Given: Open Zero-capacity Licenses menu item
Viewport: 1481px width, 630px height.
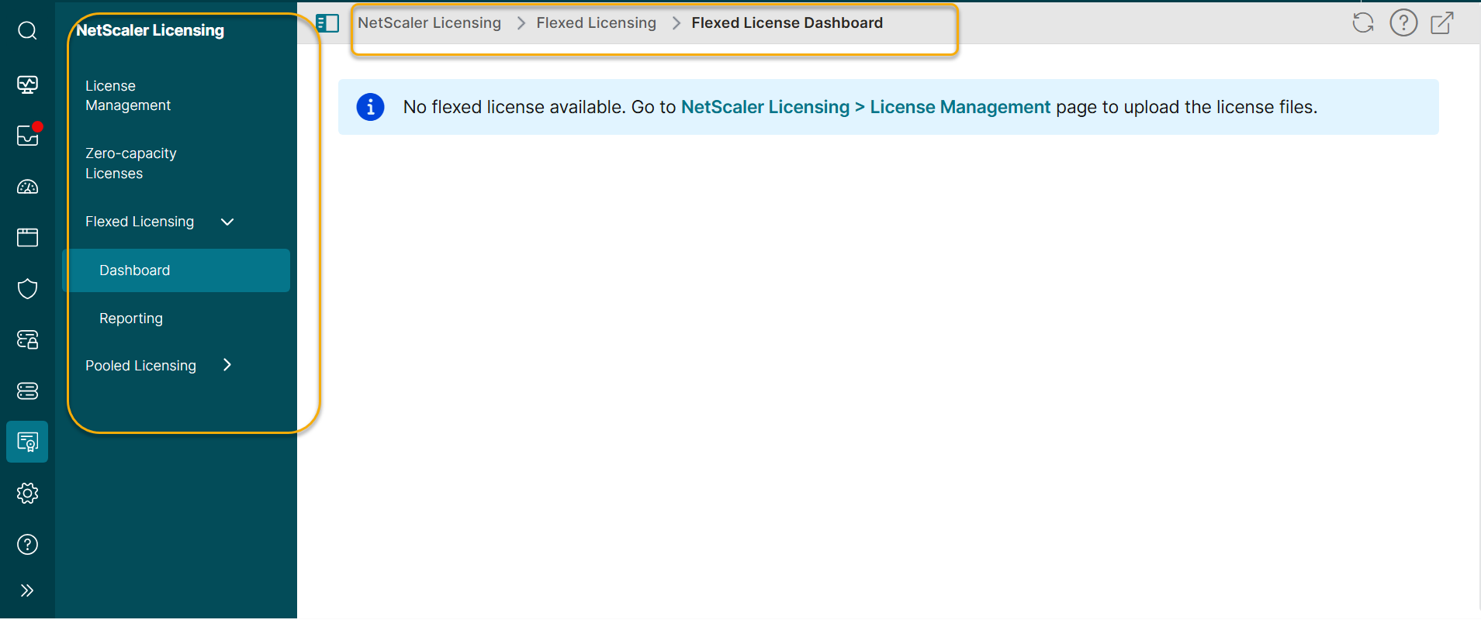Looking at the screenshot, I should (131, 164).
